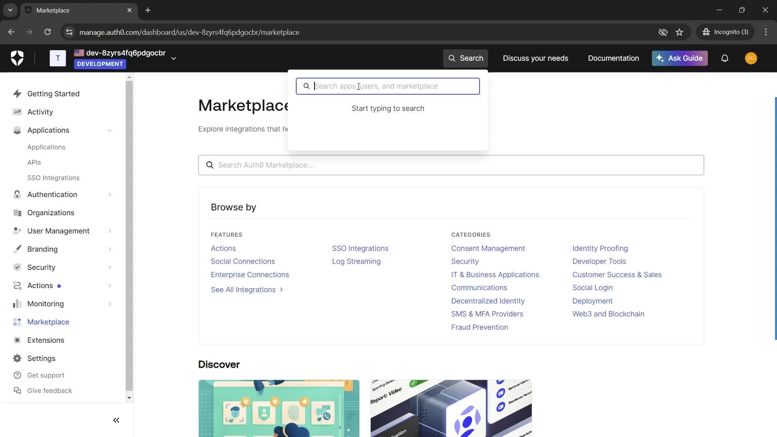Screen dimensions: 777x437
Task: Click the Organizations building icon
Action: 17,213
